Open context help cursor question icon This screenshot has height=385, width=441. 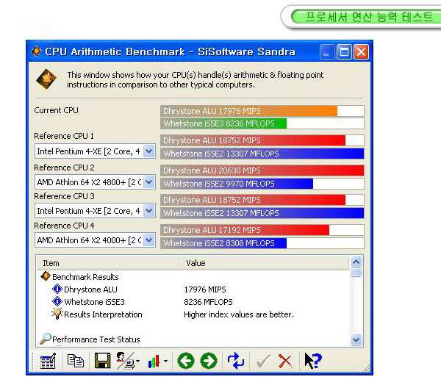[x=312, y=361]
